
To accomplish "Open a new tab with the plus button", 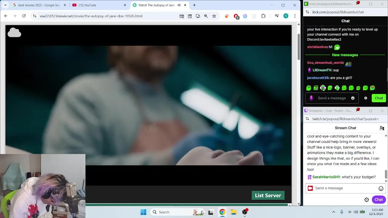I will pyautogui.click(x=194, y=5).
